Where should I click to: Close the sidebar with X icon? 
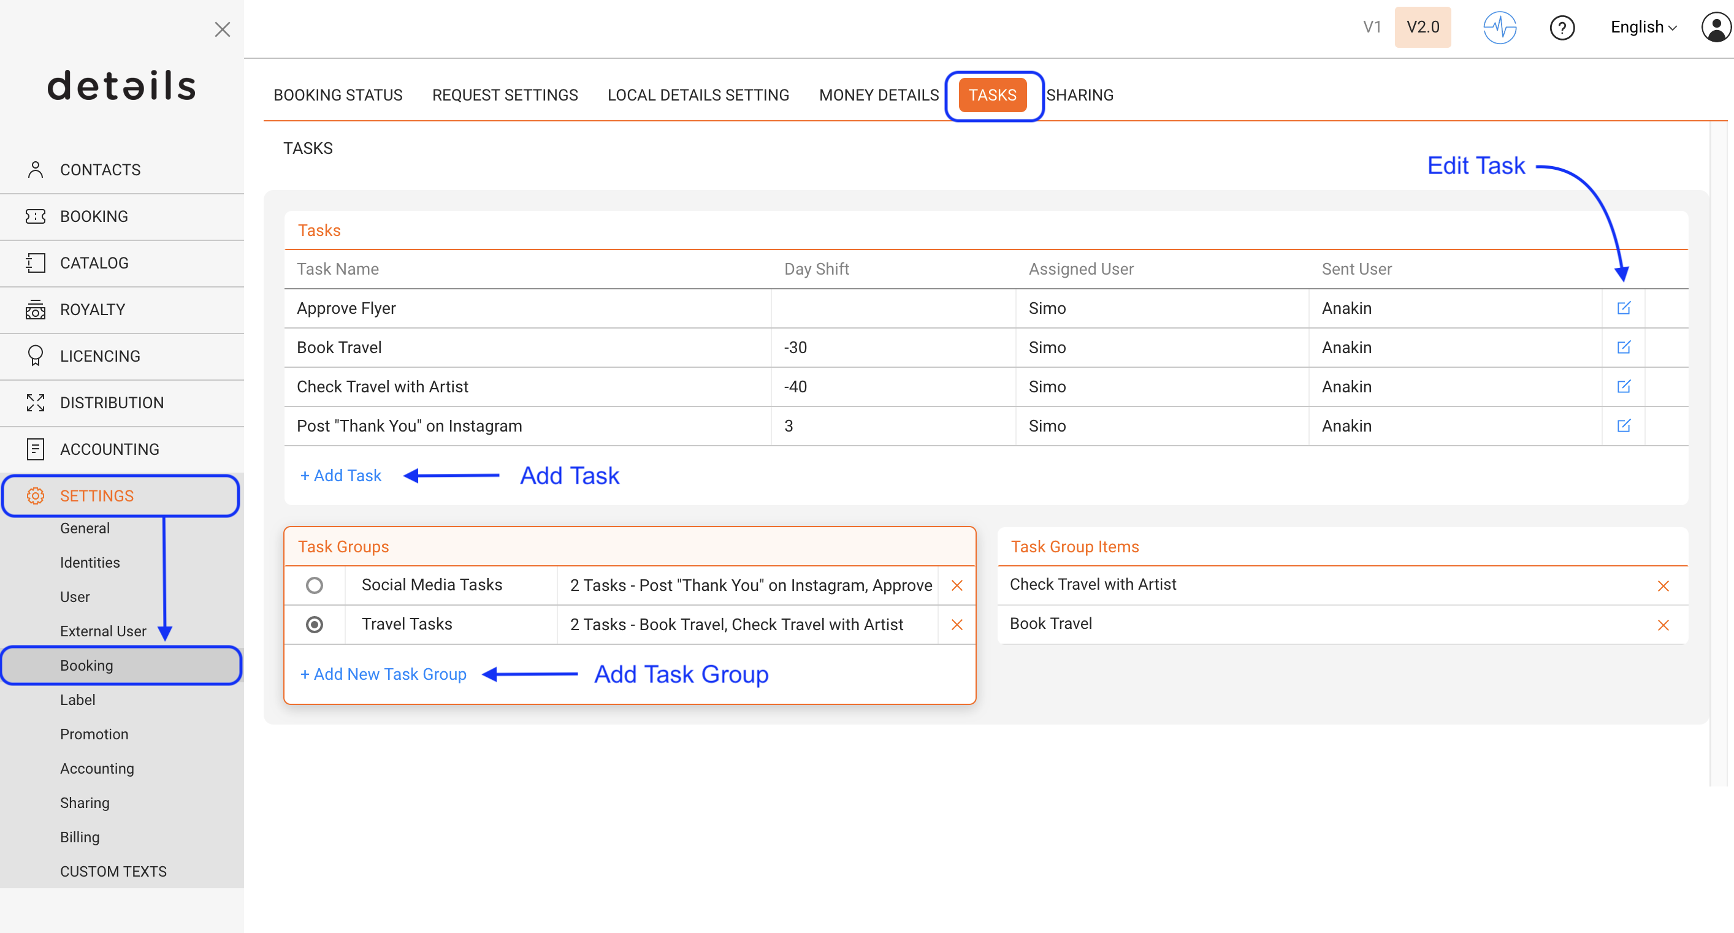pyautogui.click(x=222, y=29)
